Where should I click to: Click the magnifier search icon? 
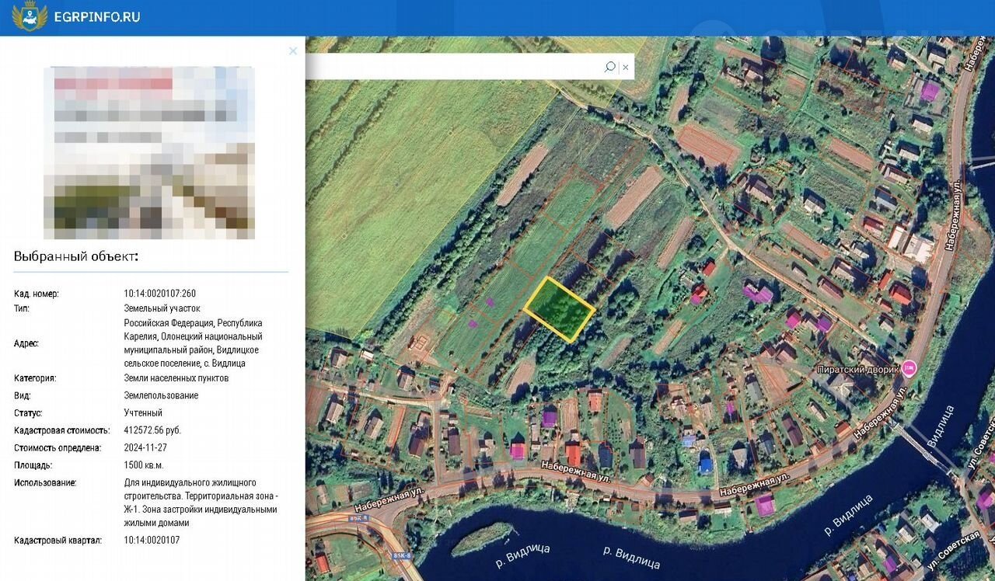609,67
